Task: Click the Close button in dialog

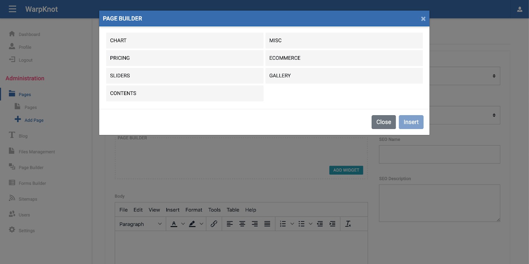Action: click(x=384, y=122)
